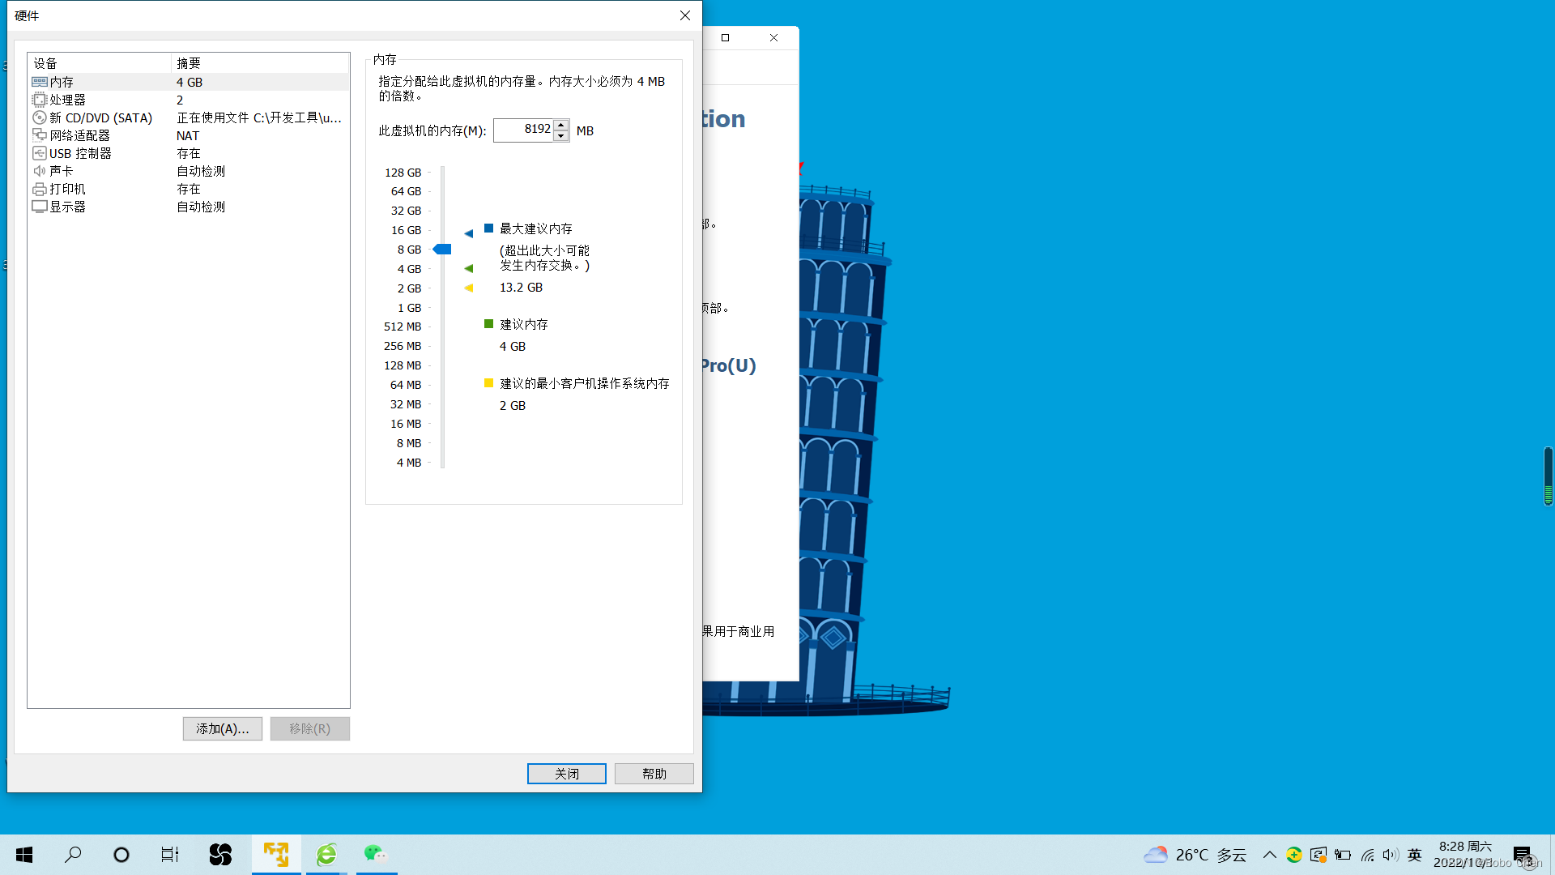1555x875 pixels.
Task: Click the memory size input field
Action: (523, 130)
